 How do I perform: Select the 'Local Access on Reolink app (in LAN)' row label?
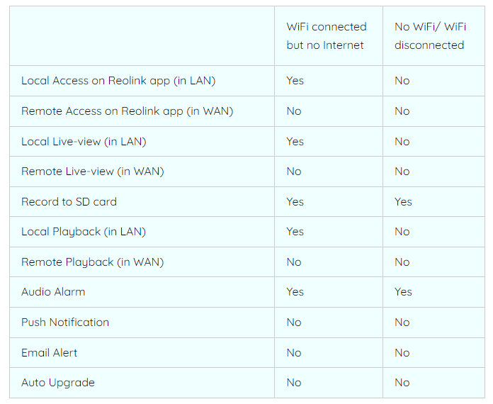click(x=118, y=81)
